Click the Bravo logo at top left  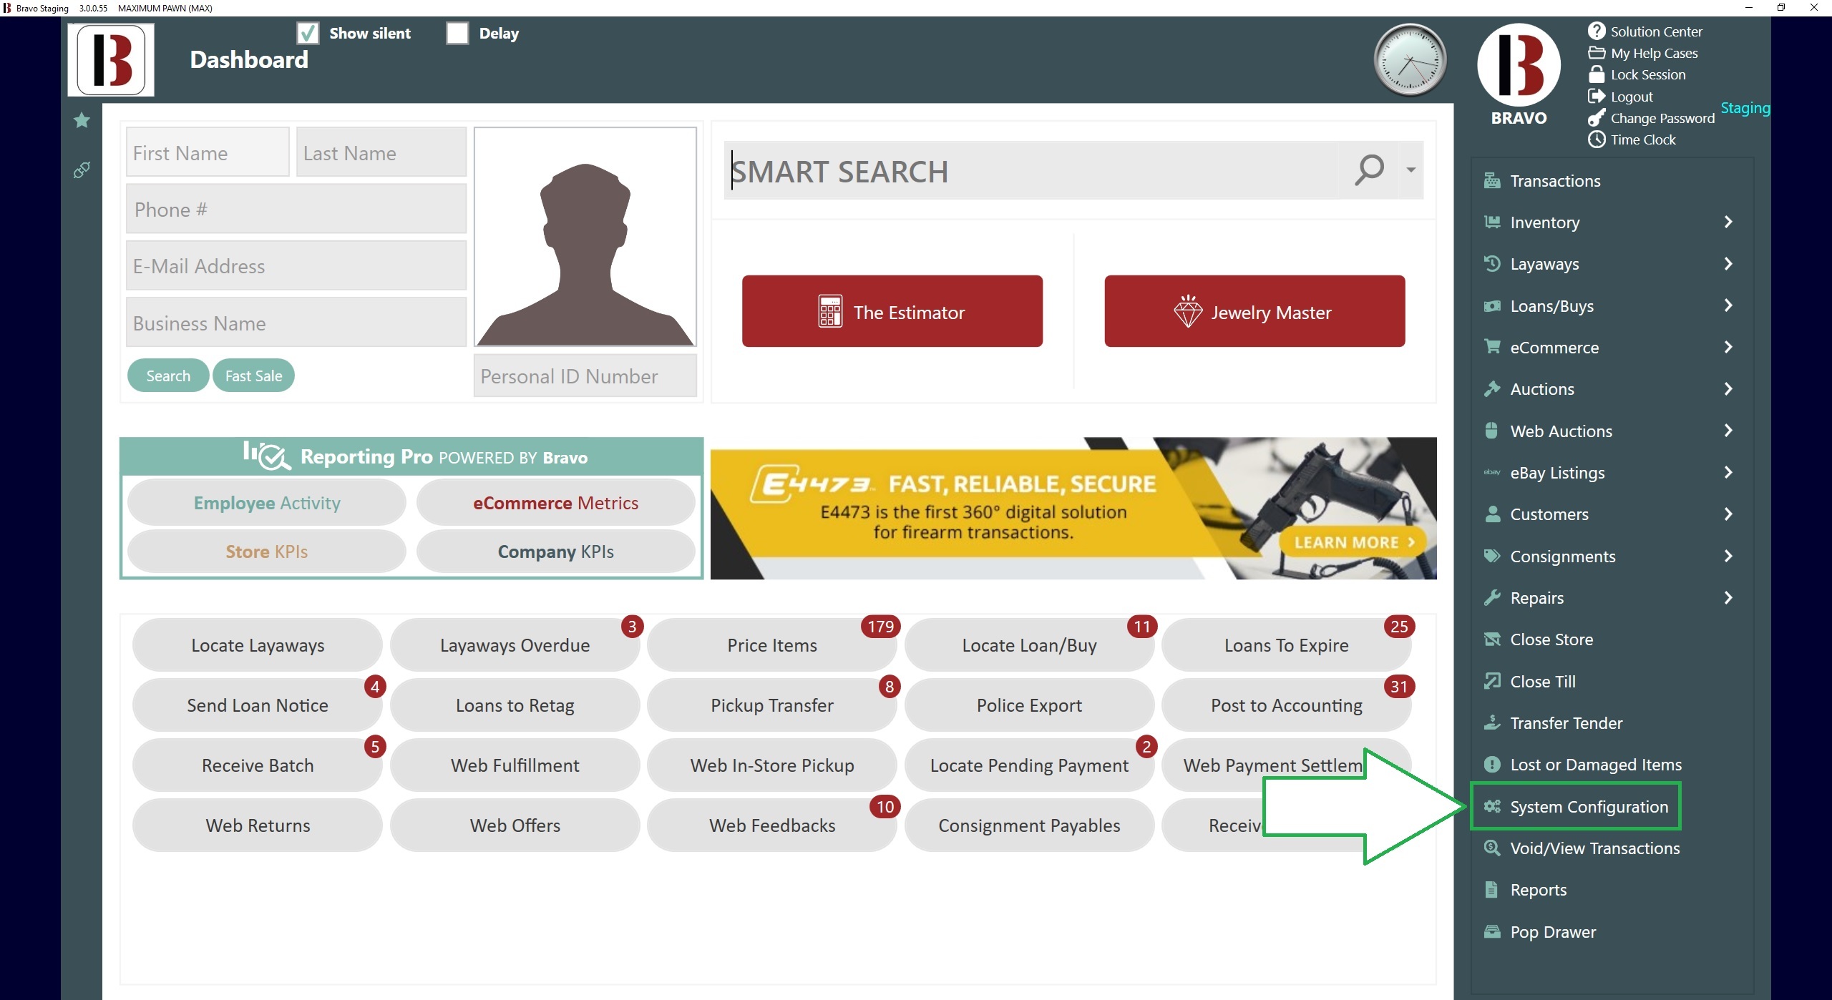tap(111, 60)
